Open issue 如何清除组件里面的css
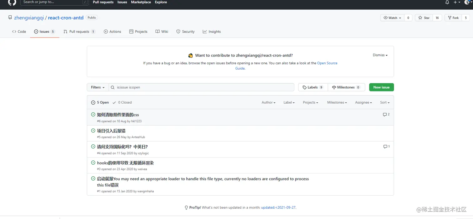 tap(118, 115)
